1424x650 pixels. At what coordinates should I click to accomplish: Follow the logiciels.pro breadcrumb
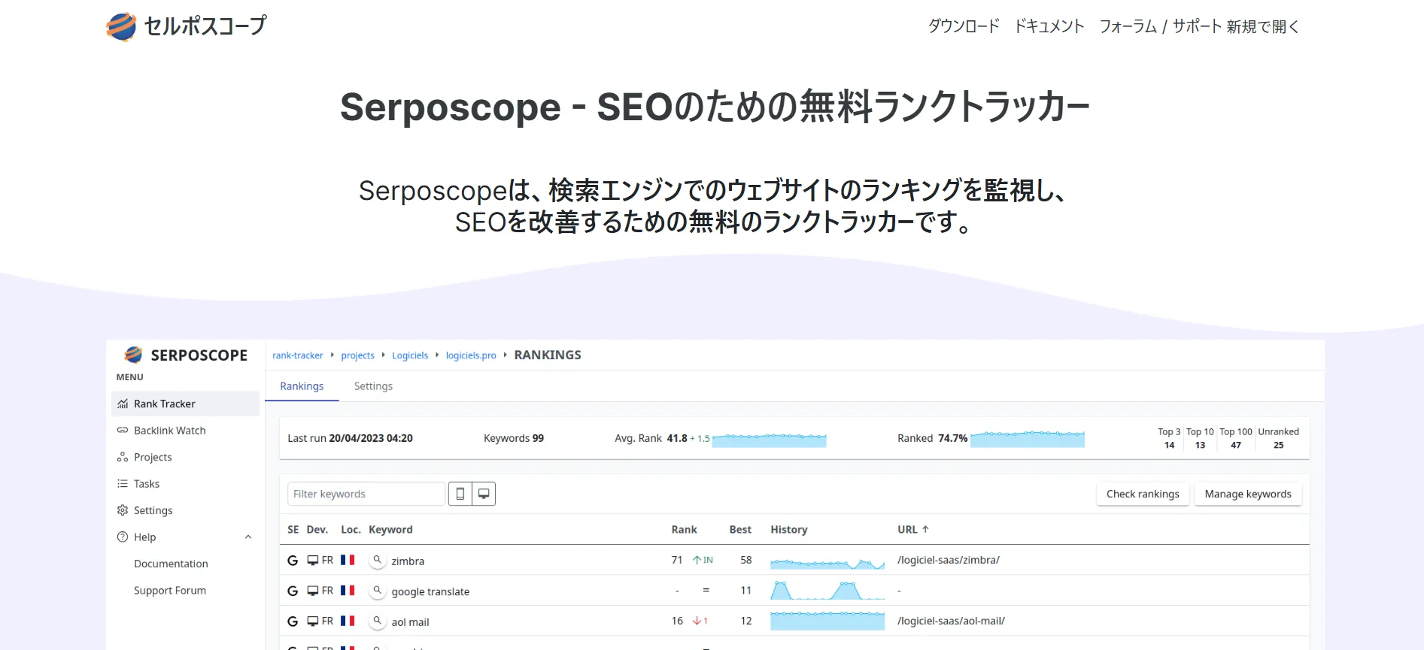pyautogui.click(x=471, y=355)
